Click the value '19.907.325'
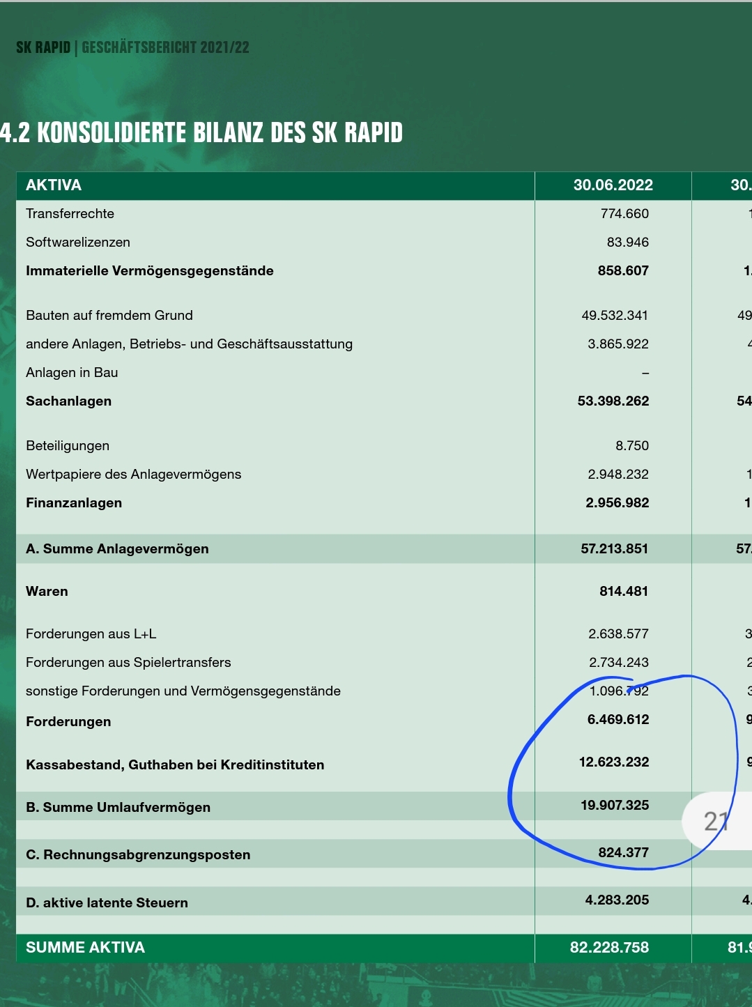Screen dimensions: 752x1007 coord(615,806)
